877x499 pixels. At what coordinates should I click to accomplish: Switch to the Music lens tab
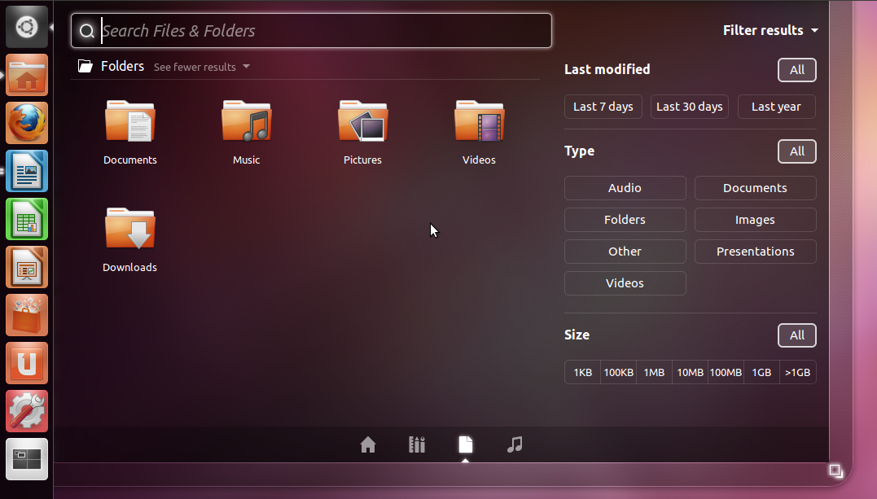click(x=514, y=444)
